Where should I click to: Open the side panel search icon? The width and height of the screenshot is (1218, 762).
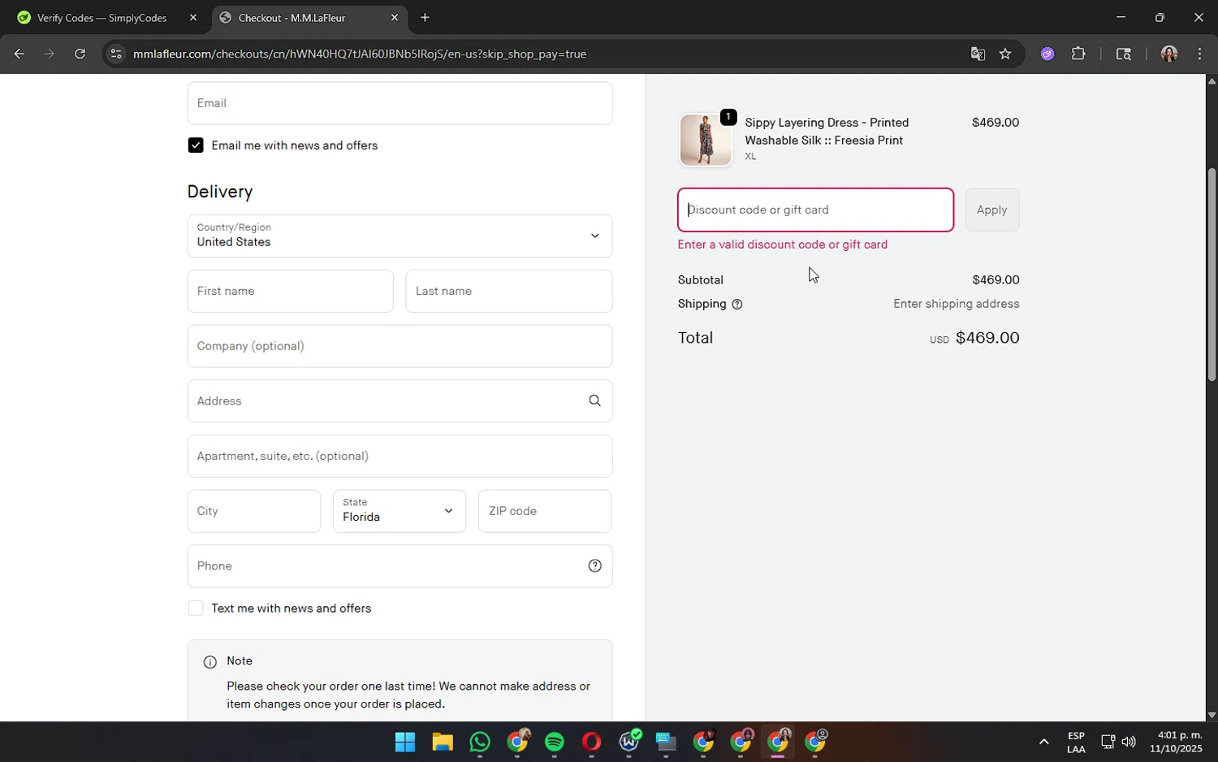(1124, 54)
